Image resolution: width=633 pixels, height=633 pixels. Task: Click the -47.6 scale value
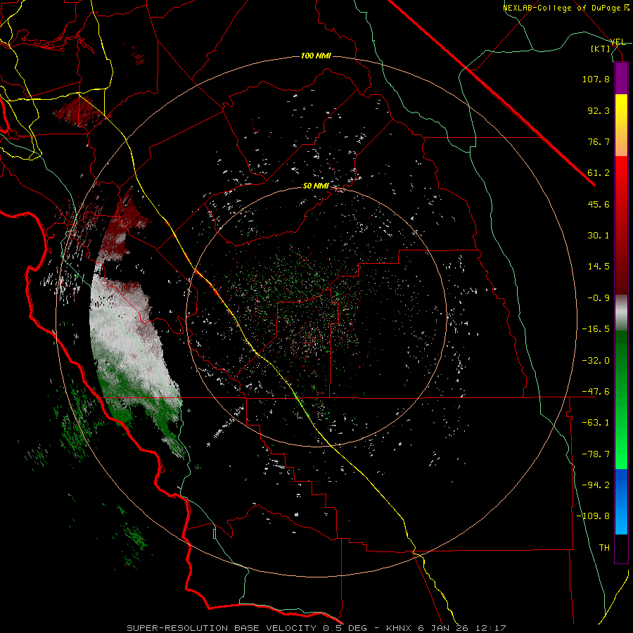pyautogui.click(x=596, y=392)
